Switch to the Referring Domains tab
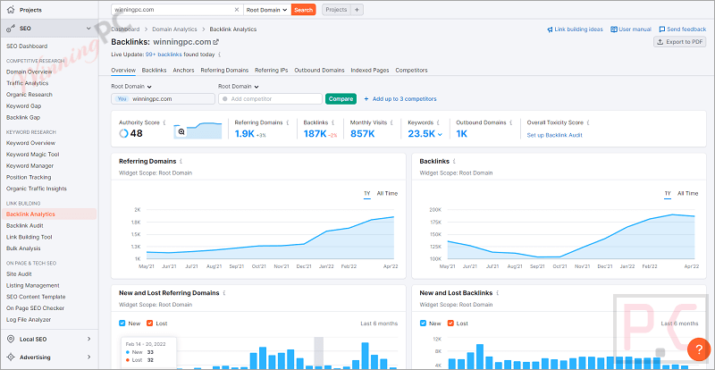Screen dimensions: 715x370 pos(225,71)
